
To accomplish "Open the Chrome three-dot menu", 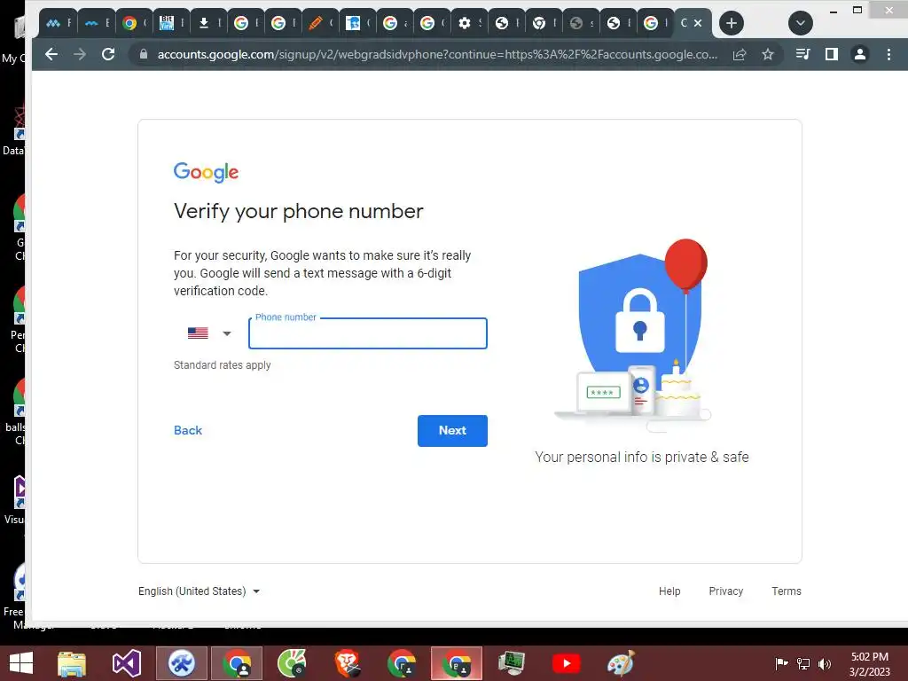I will click(888, 54).
